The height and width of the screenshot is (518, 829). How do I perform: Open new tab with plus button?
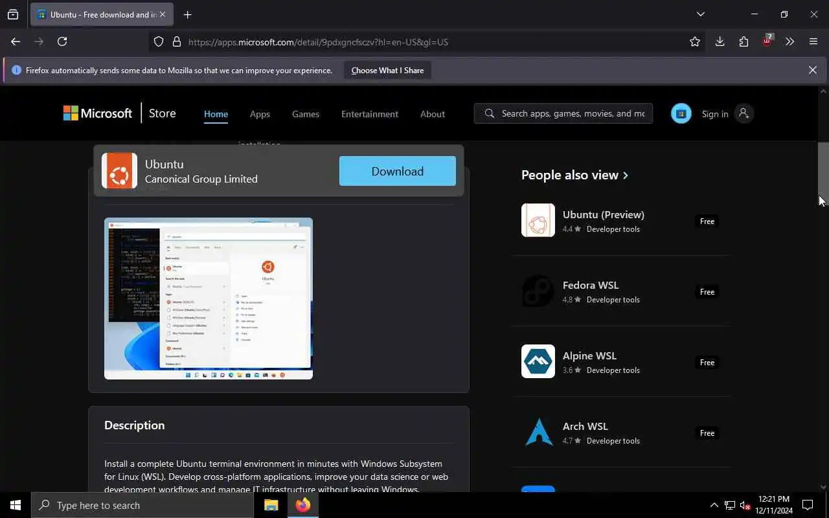tap(187, 14)
